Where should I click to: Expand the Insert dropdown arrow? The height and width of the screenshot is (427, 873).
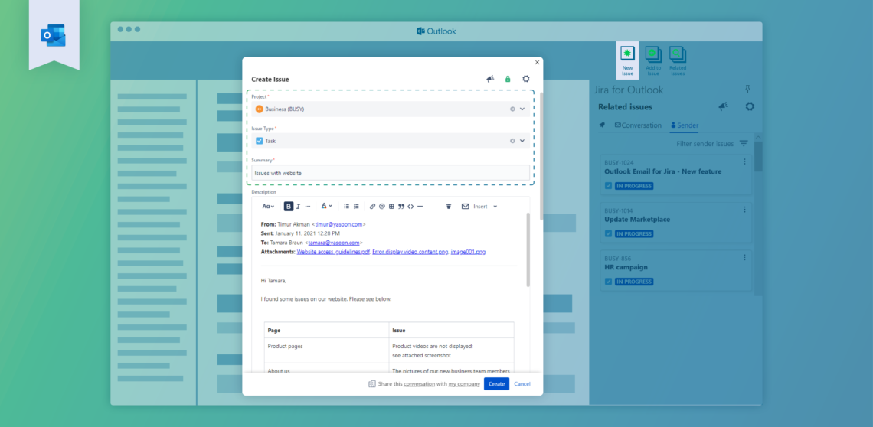pyautogui.click(x=495, y=207)
